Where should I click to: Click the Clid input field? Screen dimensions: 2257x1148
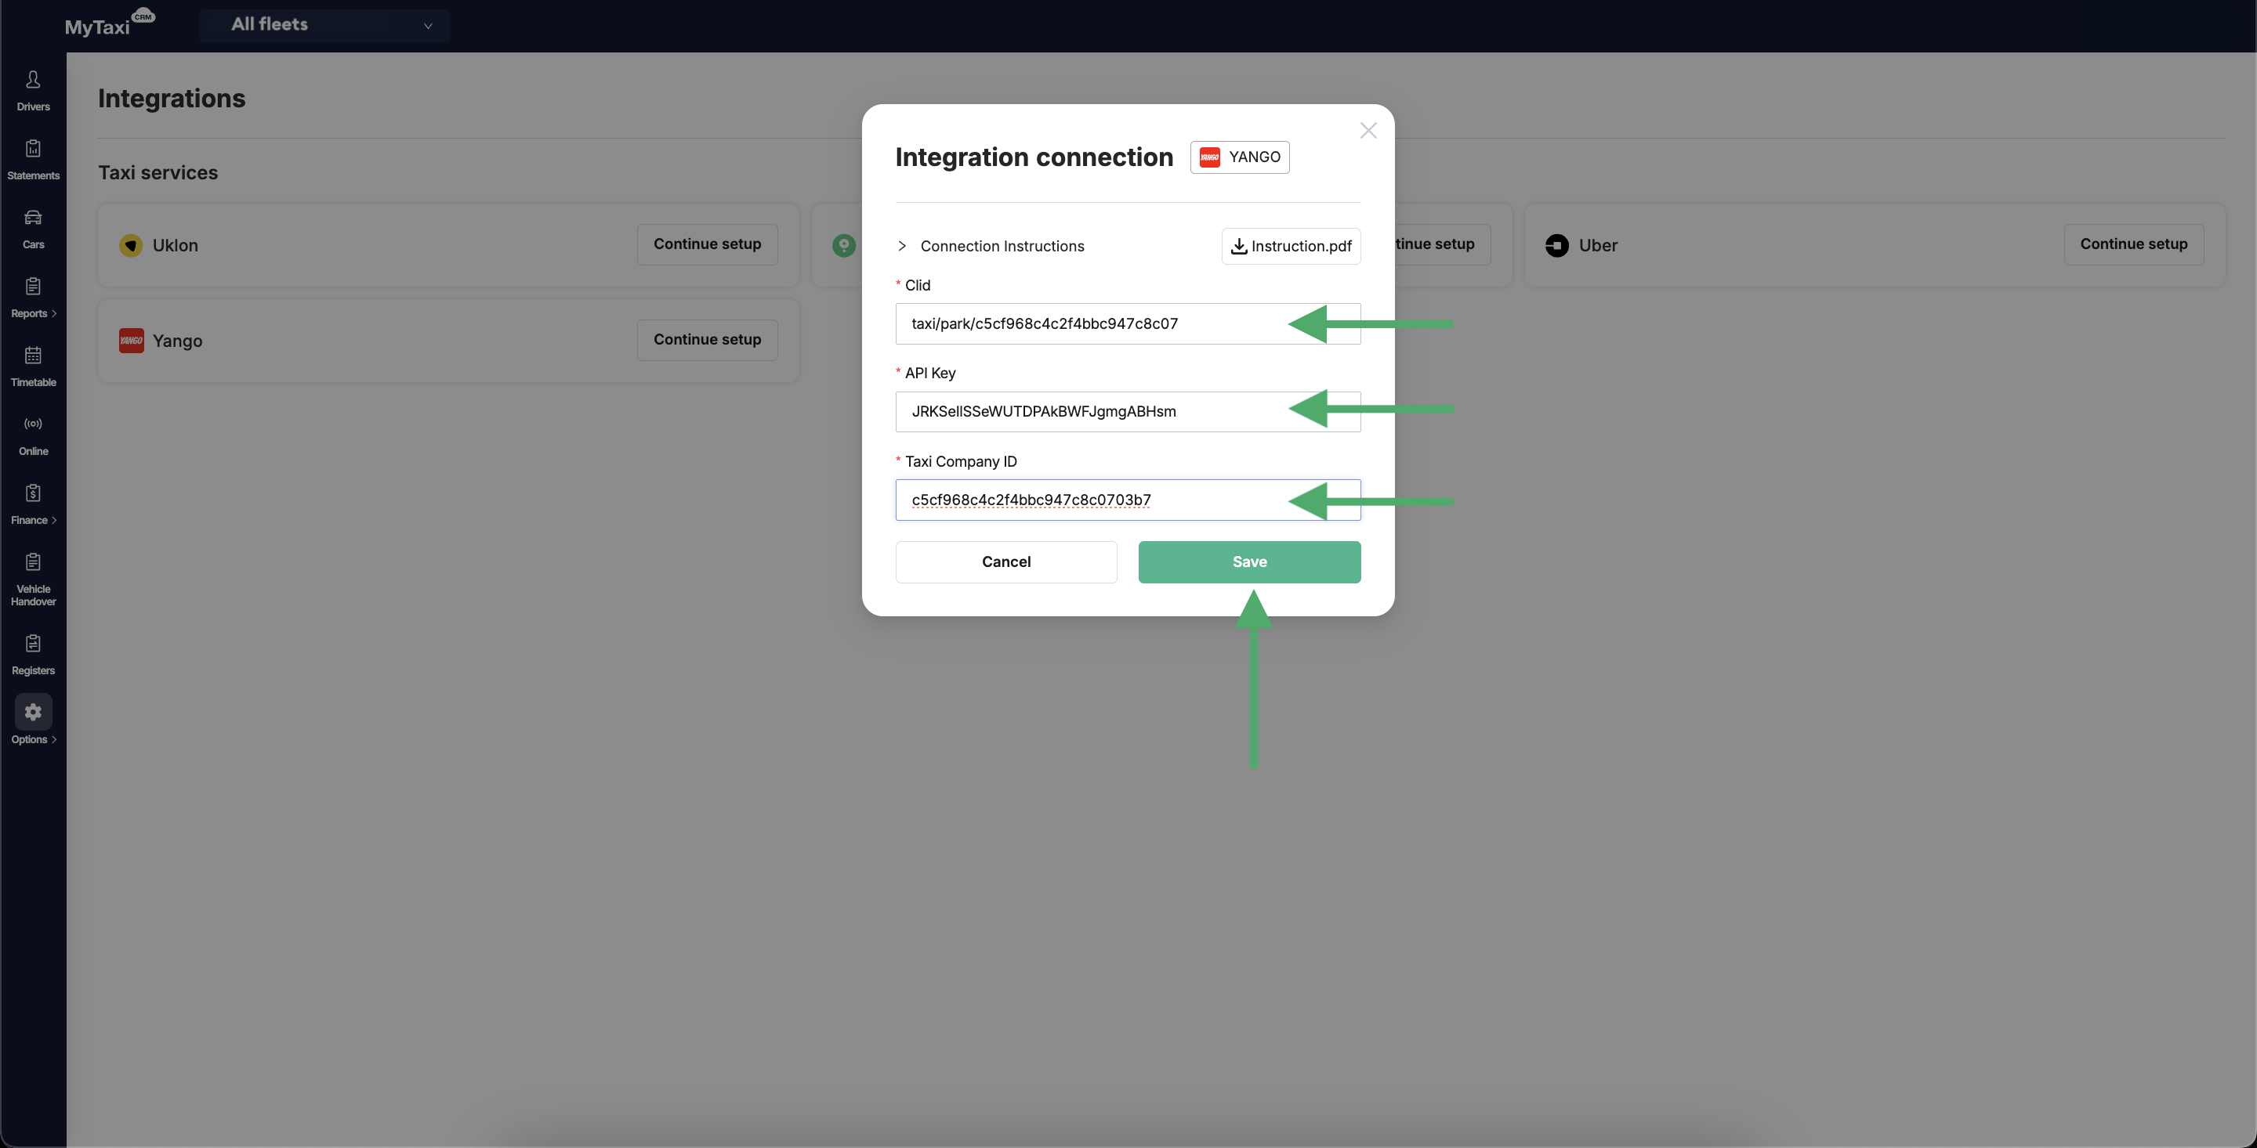[x=1128, y=324]
